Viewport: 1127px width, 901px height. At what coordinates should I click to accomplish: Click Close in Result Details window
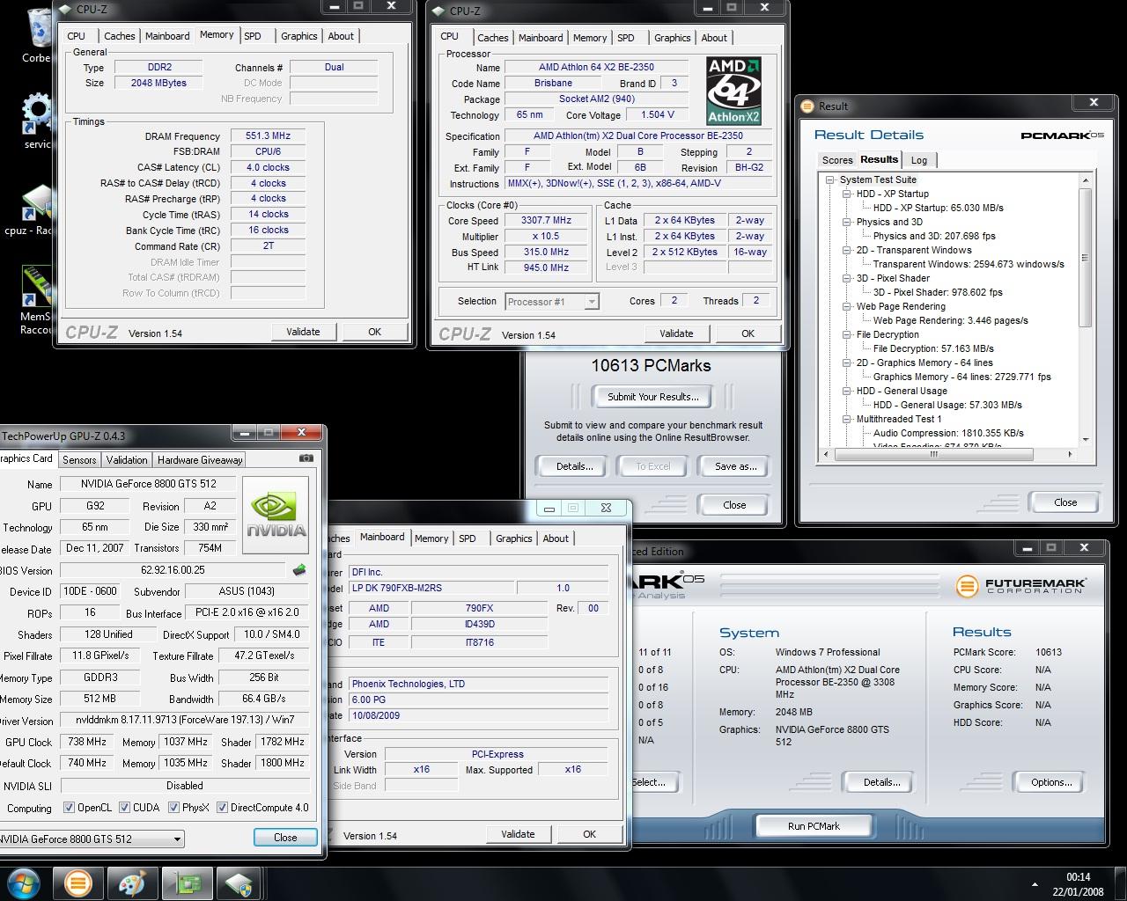1065,502
